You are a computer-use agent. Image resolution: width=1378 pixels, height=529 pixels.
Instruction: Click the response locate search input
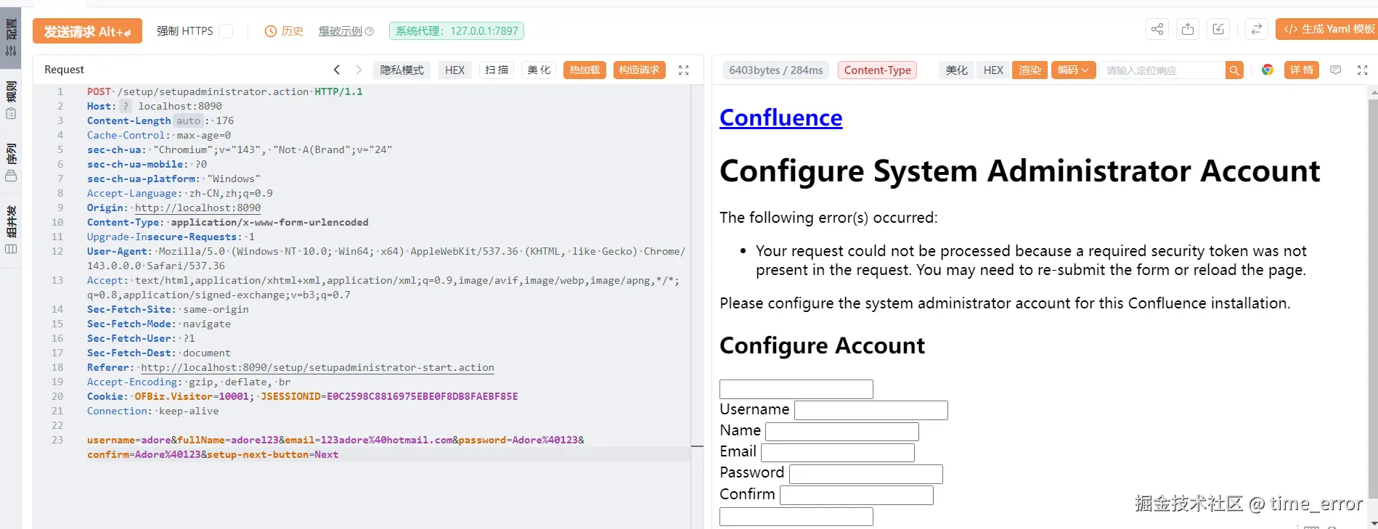(1162, 70)
